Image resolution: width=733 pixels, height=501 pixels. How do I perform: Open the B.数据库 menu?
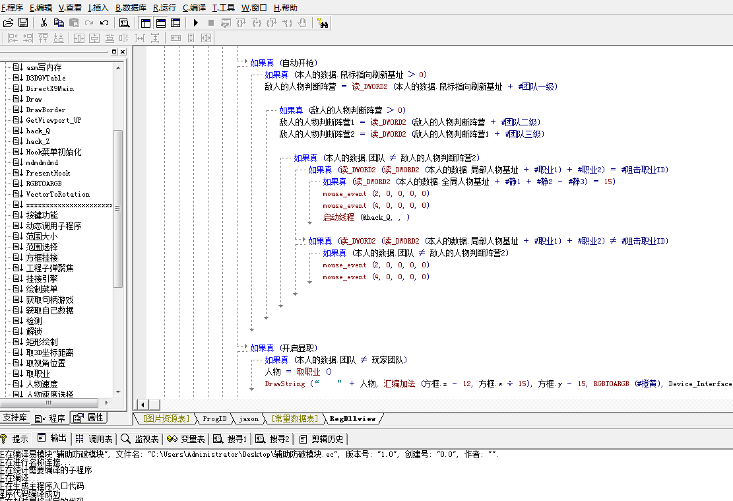click(131, 7)
